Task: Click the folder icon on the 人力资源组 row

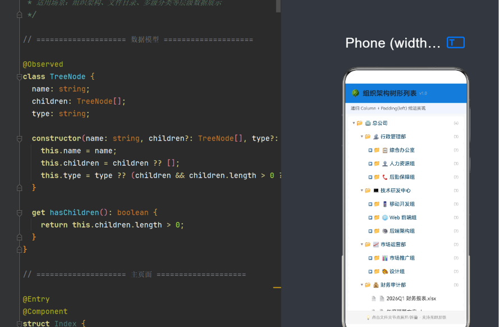Action: [x=377, y=163]
